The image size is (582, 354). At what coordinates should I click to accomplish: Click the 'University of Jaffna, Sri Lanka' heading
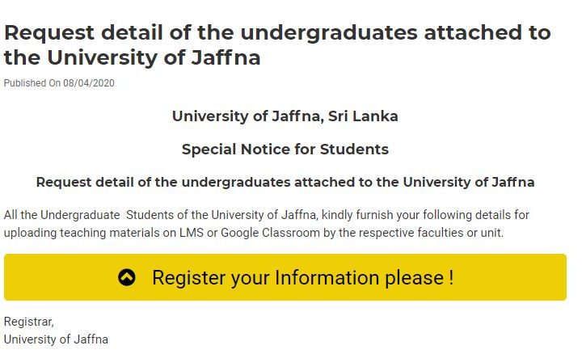(285, 116)
